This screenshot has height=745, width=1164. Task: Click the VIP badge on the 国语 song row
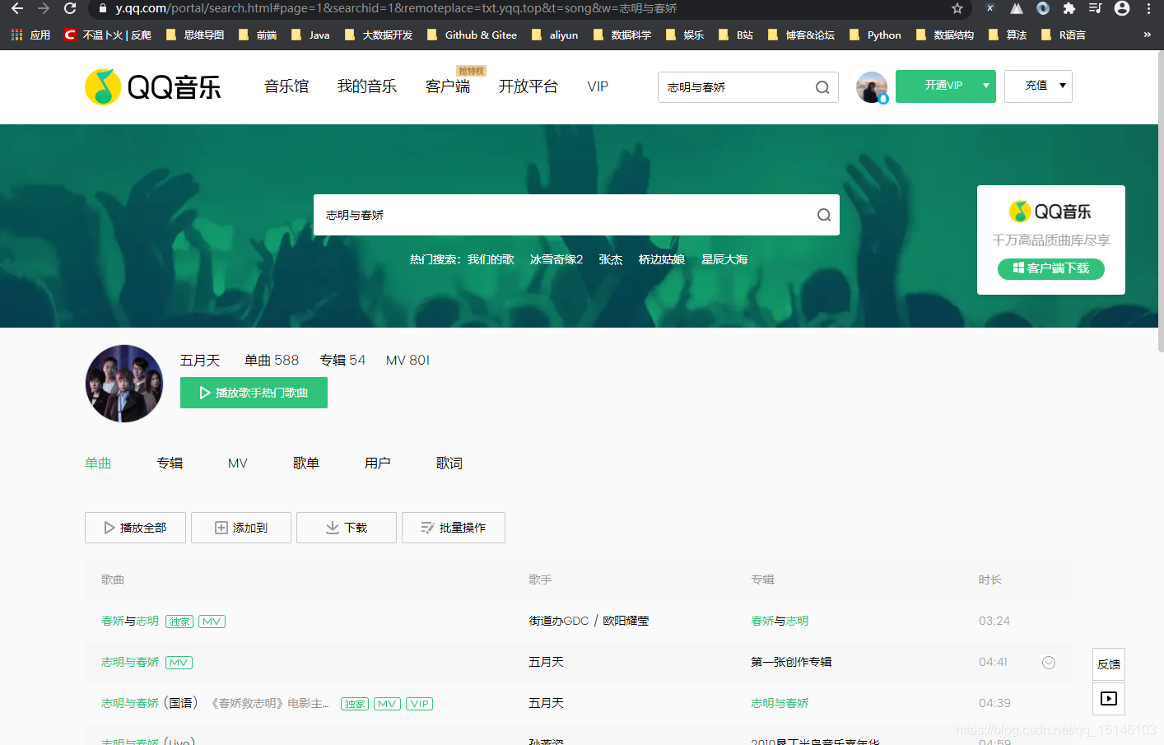tap(420, 704)
